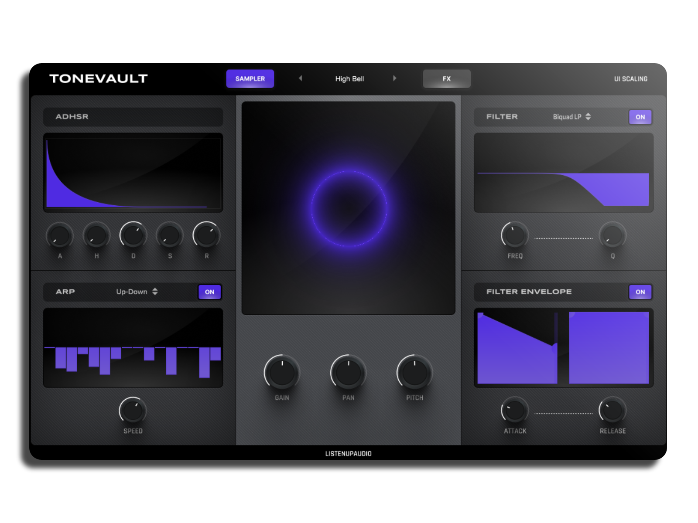This screenshot has width=698, height=523.
Task: Click the TONEVAULT logo
Action: pos(99,79)
